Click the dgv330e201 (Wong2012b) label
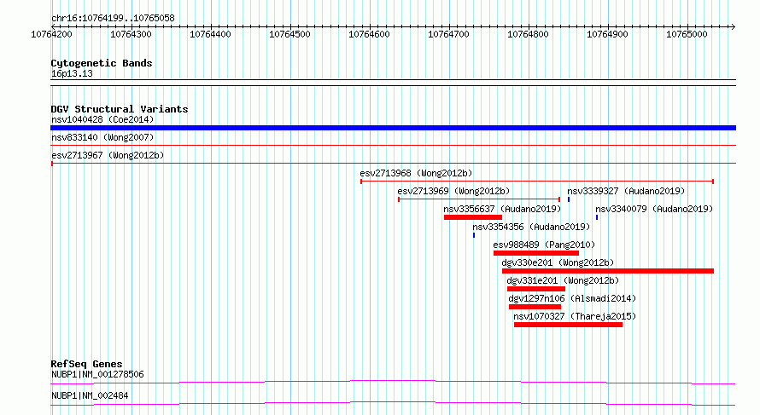This screenshot has height=415, width=760. 558,262
